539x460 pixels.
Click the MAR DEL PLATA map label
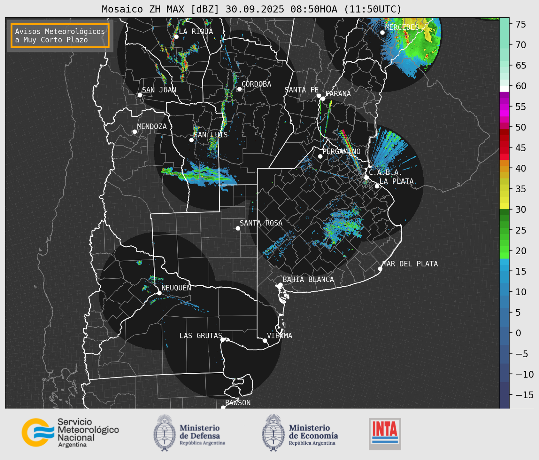[x=410, y=264]
